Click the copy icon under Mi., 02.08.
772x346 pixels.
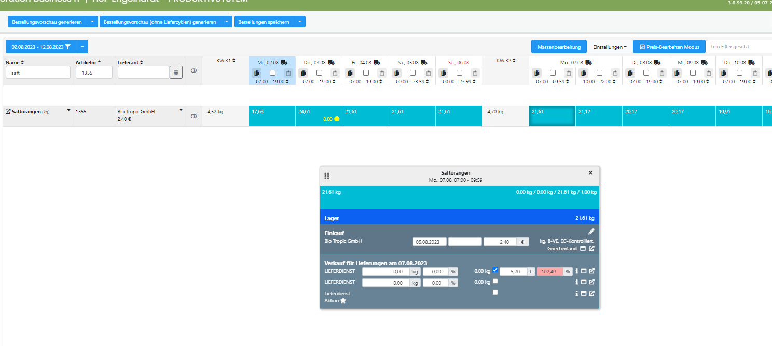click(x=257, y=73)
